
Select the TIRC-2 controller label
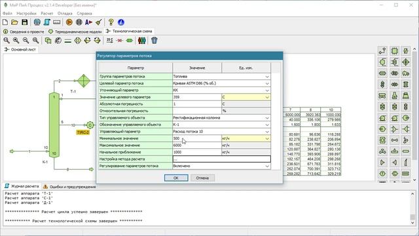click(82, 132)
